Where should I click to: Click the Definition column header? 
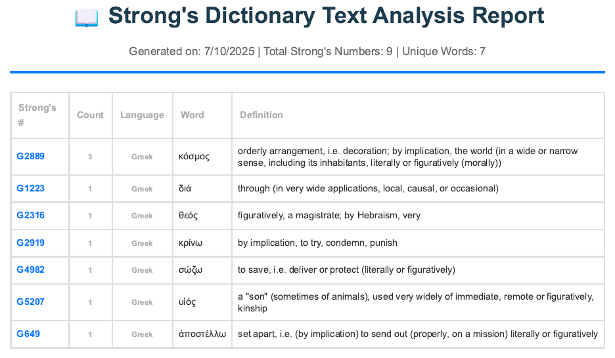tap(262, 115)
